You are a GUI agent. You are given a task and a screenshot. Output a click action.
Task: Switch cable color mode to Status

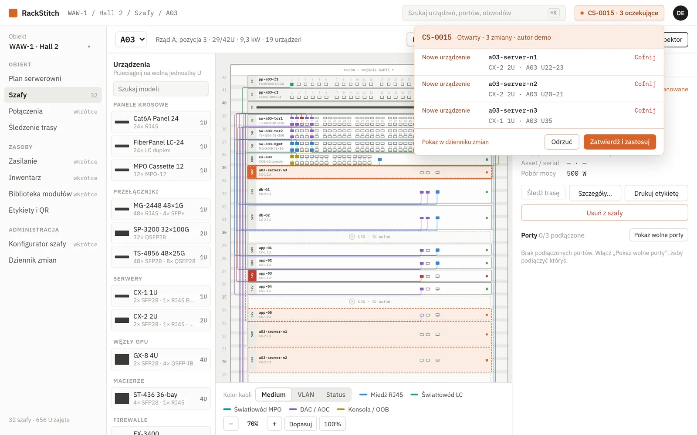click(x=336, y=395)
